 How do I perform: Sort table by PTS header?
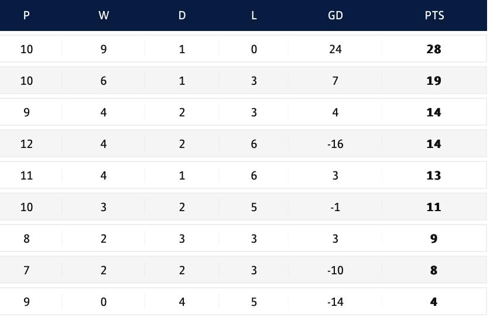pyautogui.click(x=434, y=16)
